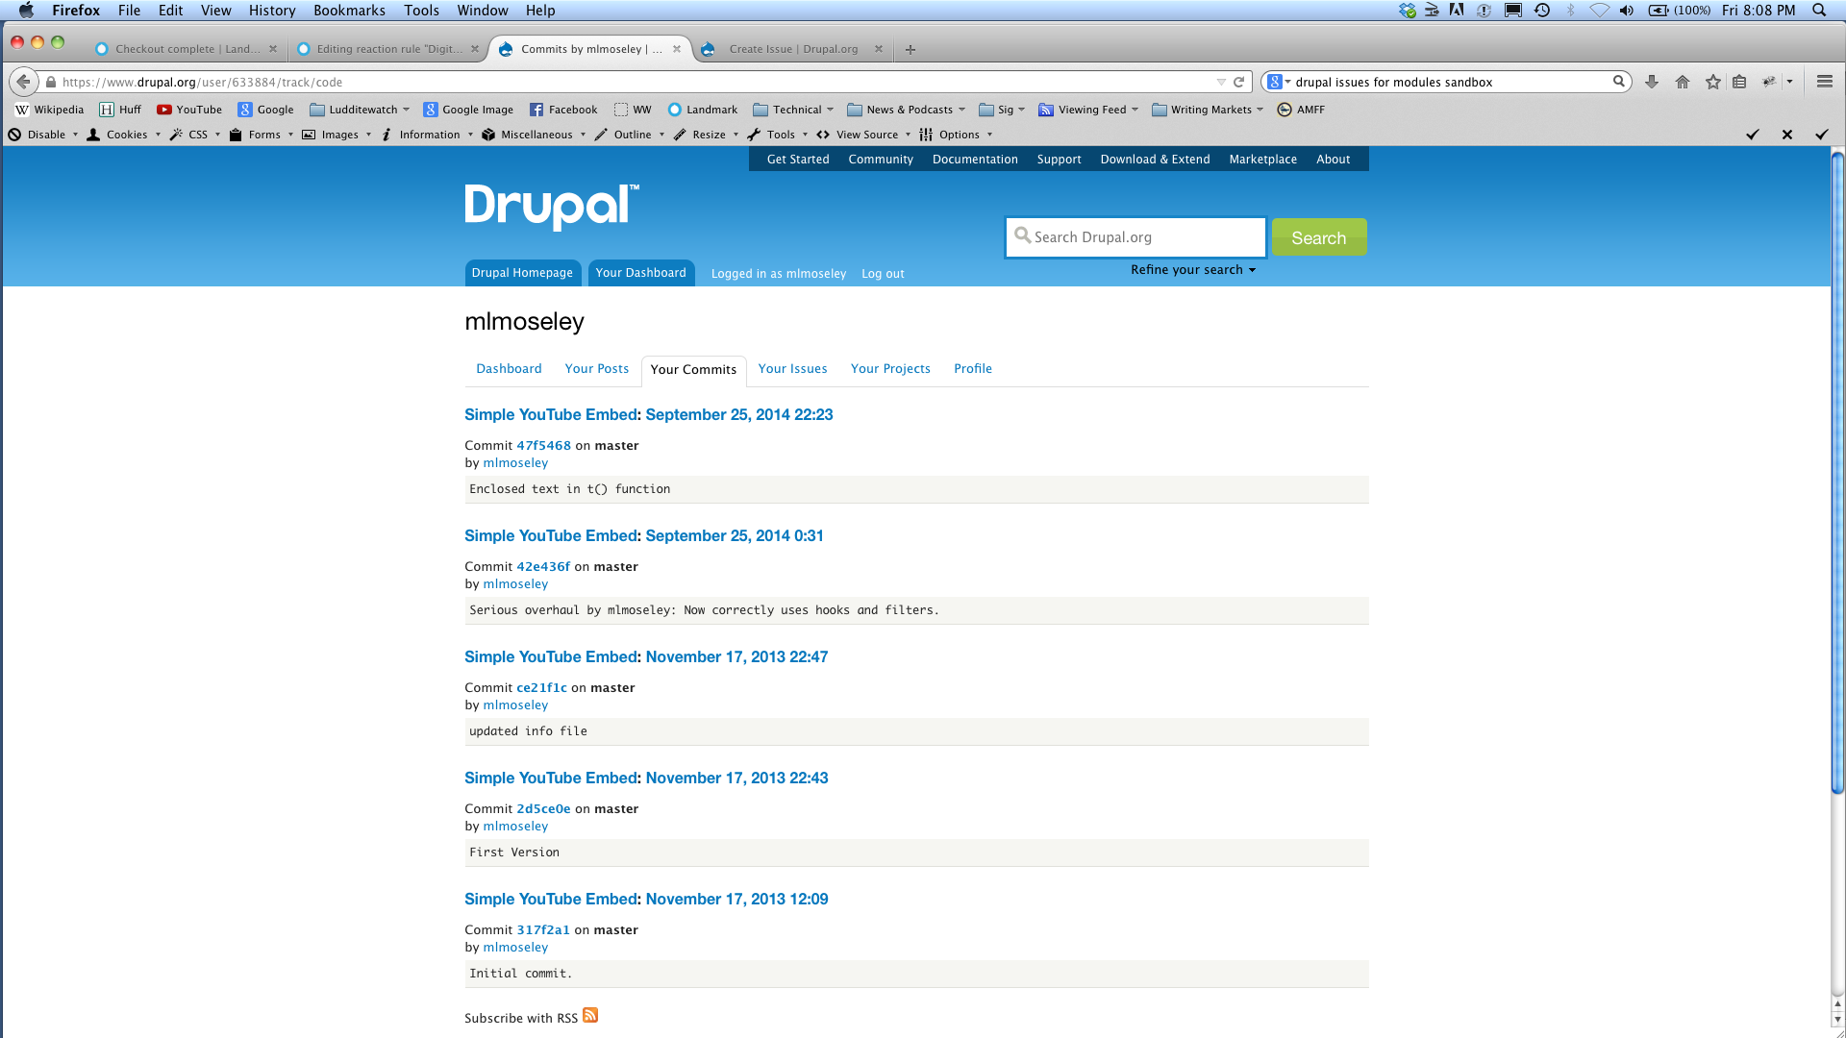Open WW bookmark
1846x1038 pixels.
tap(634, 110)
